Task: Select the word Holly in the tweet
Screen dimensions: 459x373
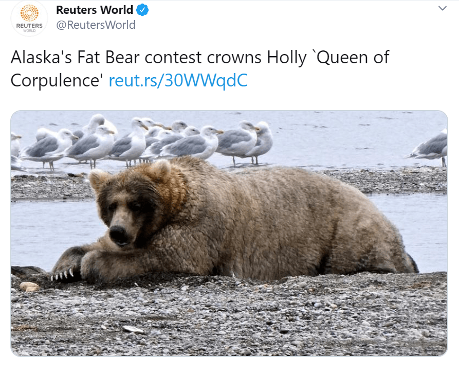Action: pyautogui.click(x=287, y=58)
